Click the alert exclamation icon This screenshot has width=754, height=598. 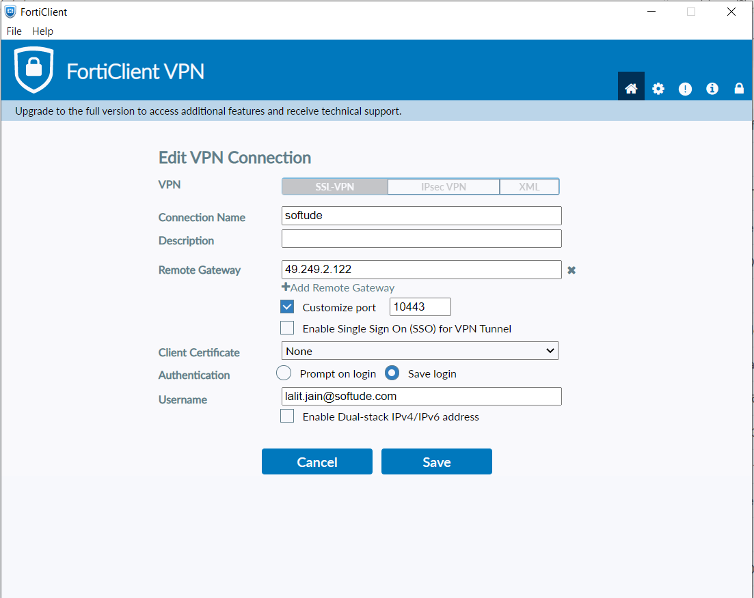pos(685,89)
